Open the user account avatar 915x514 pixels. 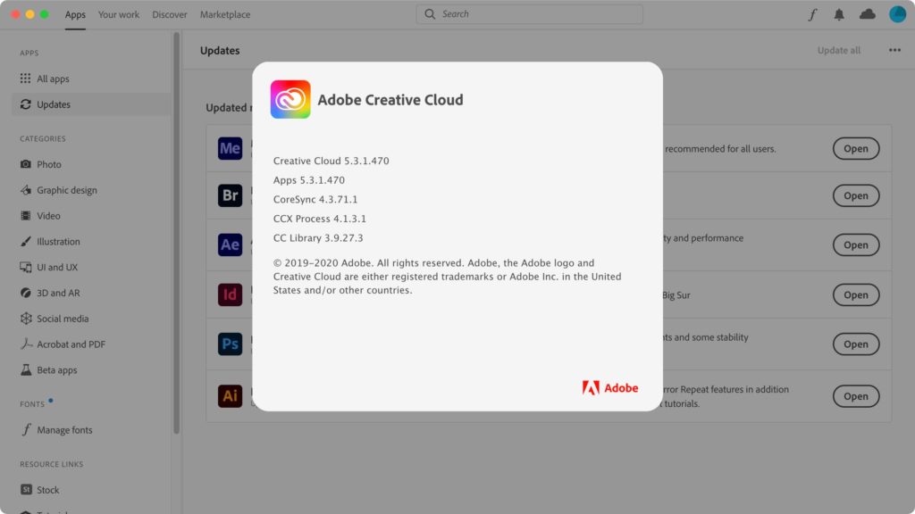click(x=897, y=14)
